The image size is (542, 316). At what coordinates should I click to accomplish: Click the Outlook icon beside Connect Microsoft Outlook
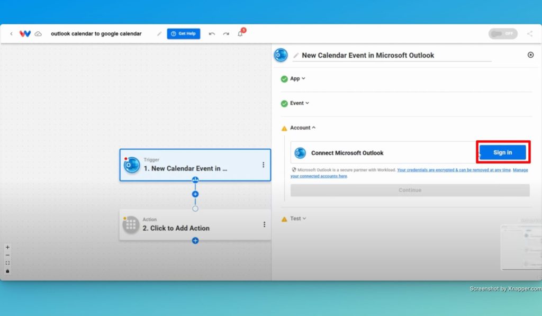pyautogui.click(x=300, y=153)
